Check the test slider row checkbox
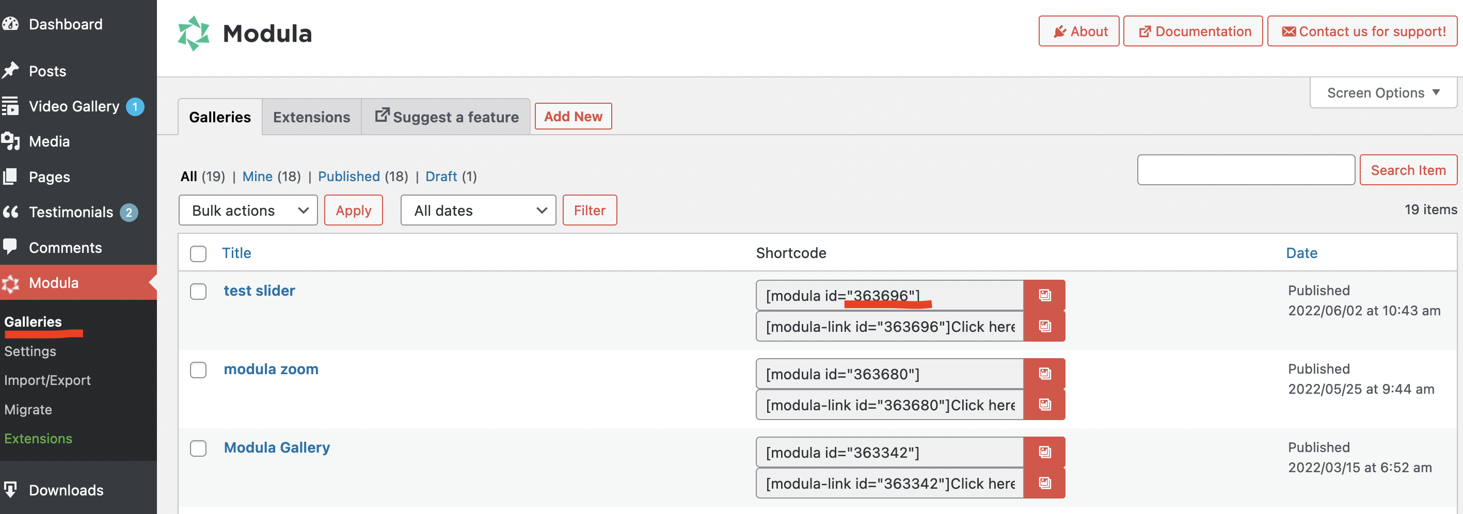1463x514 pixels. pos(198,292)
